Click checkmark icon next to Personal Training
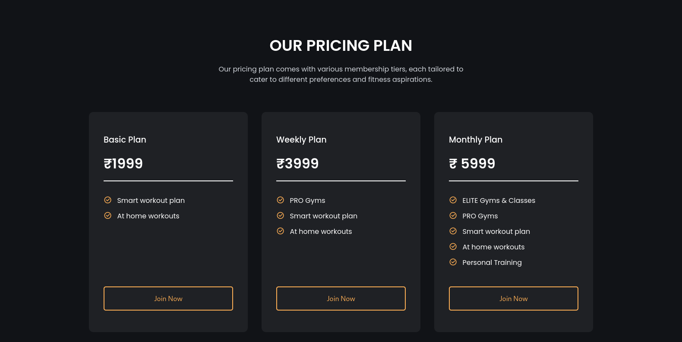This screenshot has height=342, width=682. pyautogui.click(x=453, y=262)
